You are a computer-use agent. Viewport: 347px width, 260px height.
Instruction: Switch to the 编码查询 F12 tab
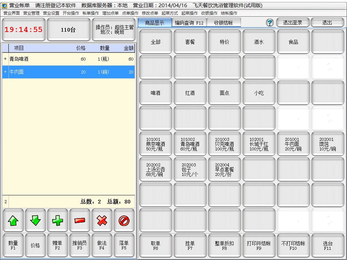coord(189,23)
